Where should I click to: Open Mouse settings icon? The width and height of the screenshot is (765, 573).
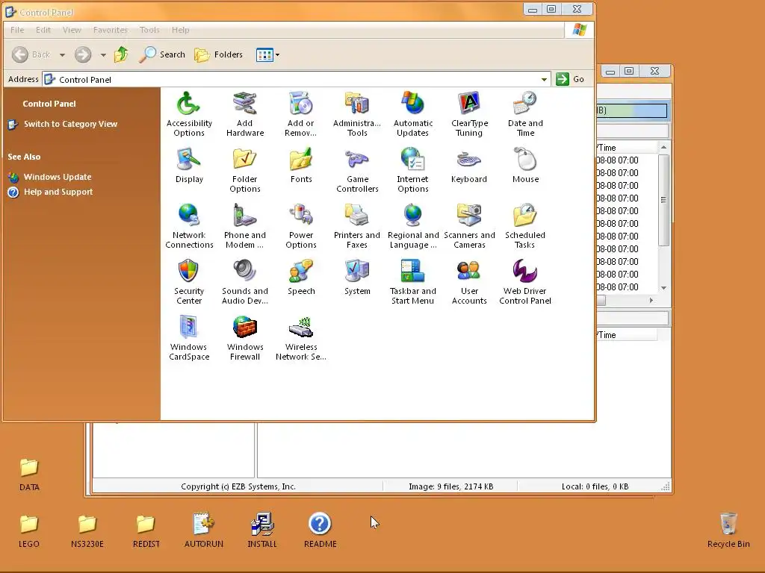[525, 166]
